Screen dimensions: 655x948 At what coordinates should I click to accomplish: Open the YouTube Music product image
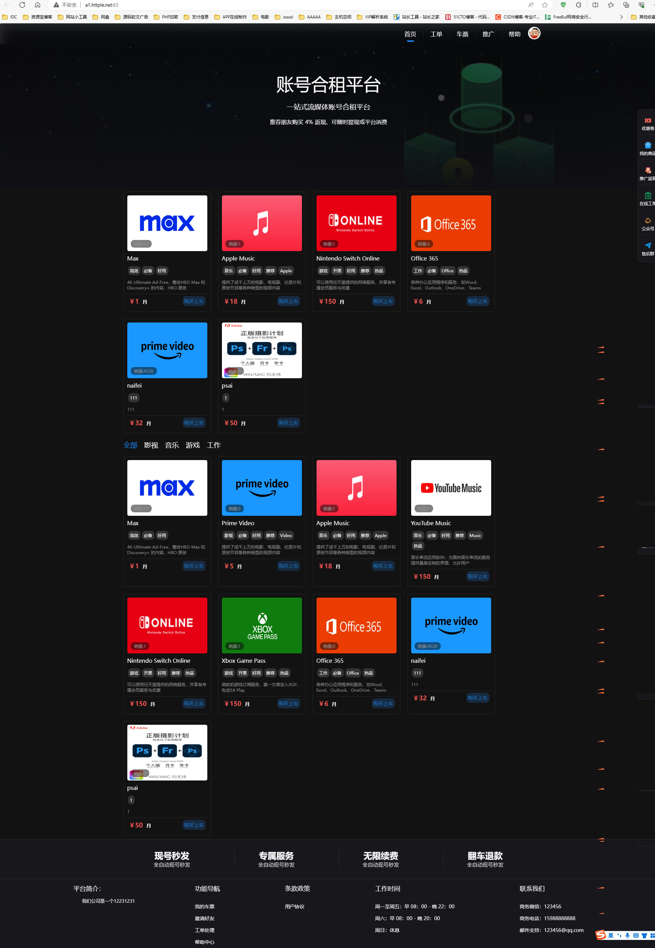451,488
